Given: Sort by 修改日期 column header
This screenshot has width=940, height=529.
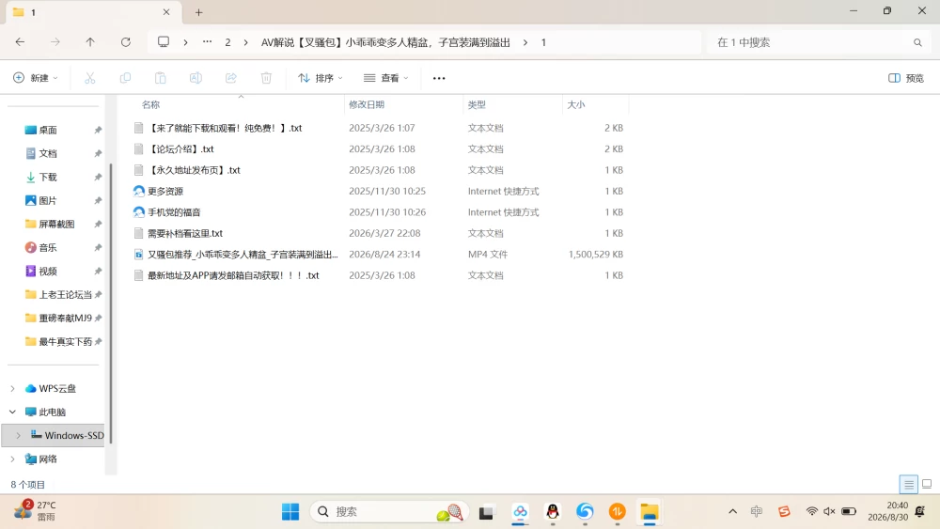Looking at the screenshot, I should pos(367,104).
